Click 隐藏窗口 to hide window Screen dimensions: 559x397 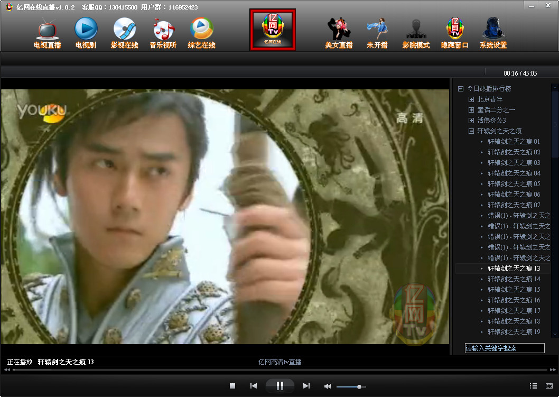[454, 34]
